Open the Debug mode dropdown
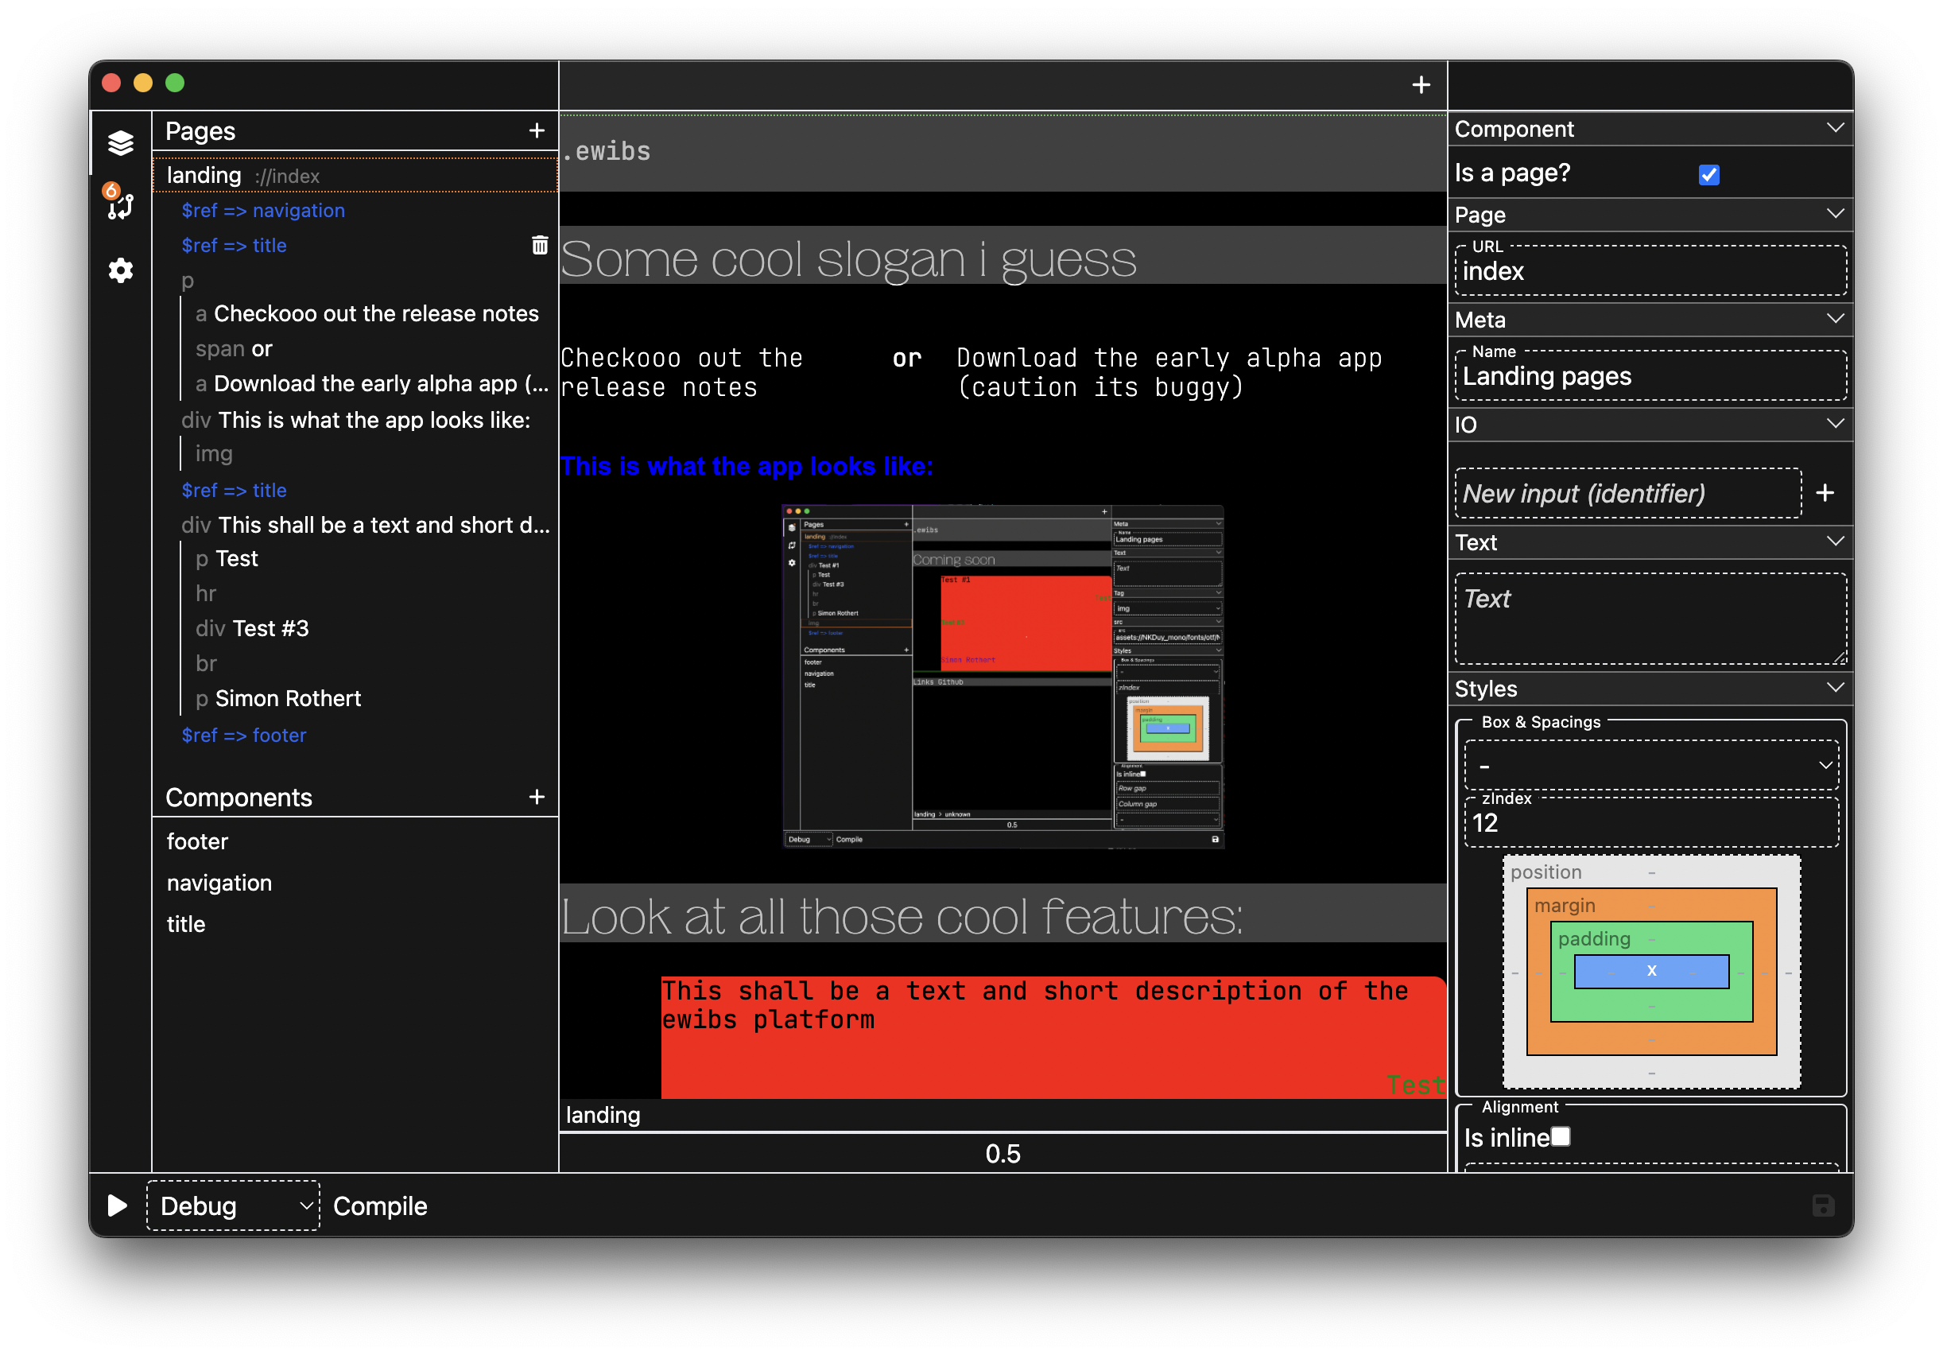1943x1355 pixels. click(x=233, y=1206)
